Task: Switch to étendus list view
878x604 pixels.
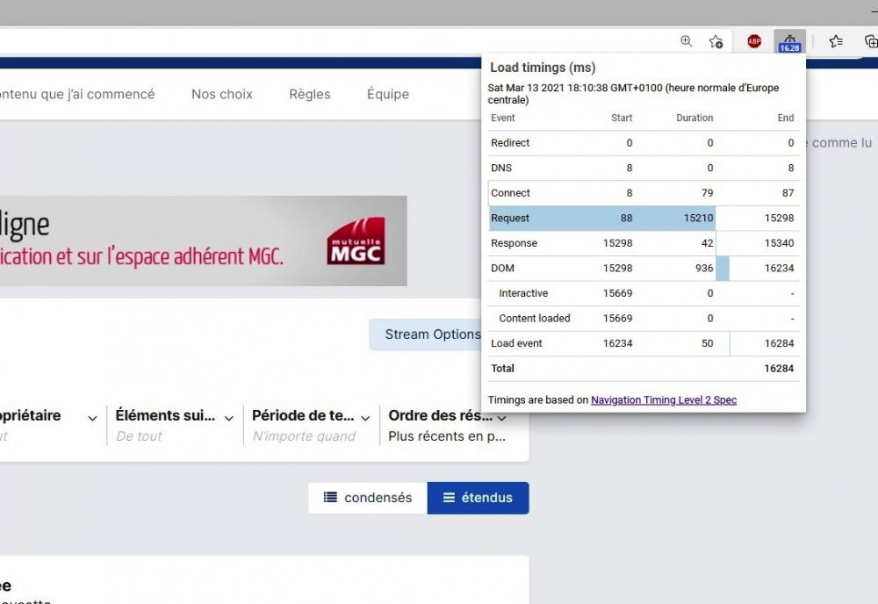Action: [478, 498]
